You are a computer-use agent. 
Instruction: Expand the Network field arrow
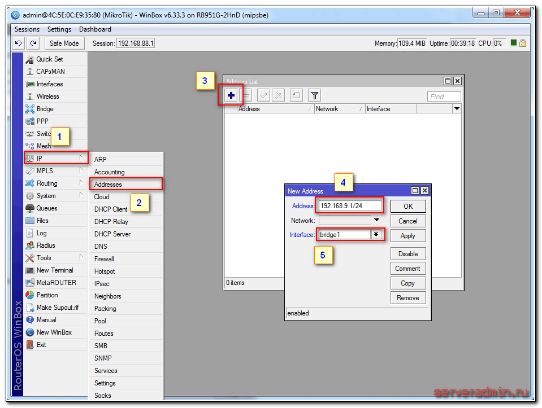point(376,220)
